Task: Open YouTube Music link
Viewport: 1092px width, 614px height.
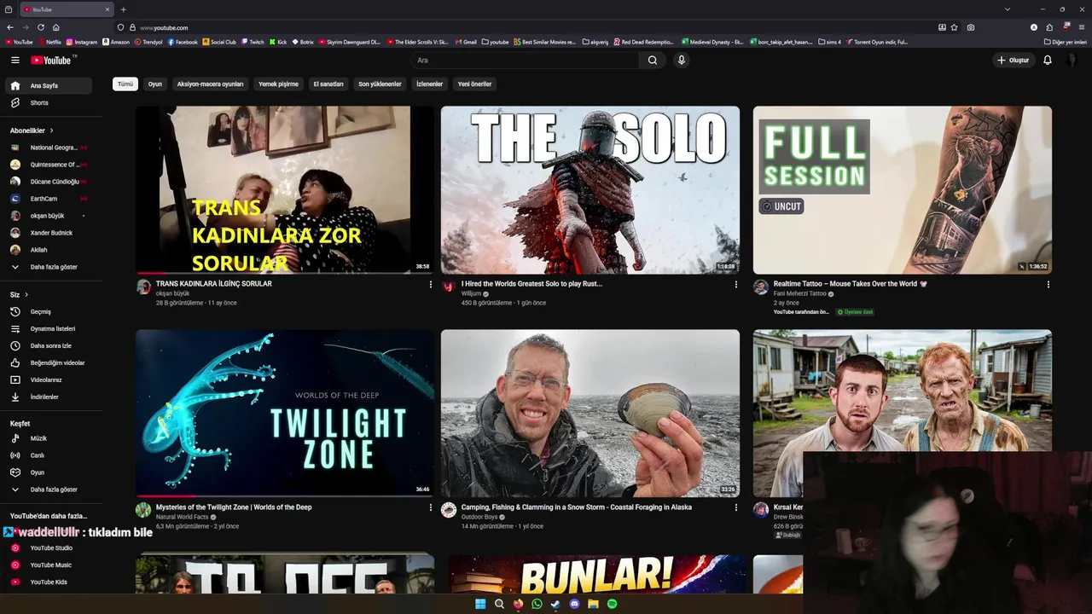Action: click(x=48, y=565)
